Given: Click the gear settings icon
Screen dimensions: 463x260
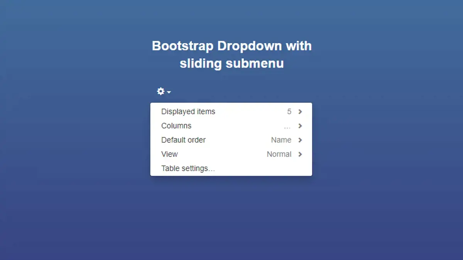Looking at the screenshot, I should 161,91.
